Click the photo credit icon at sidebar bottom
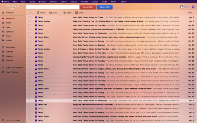197x123 pixels. tap(3, 120)
